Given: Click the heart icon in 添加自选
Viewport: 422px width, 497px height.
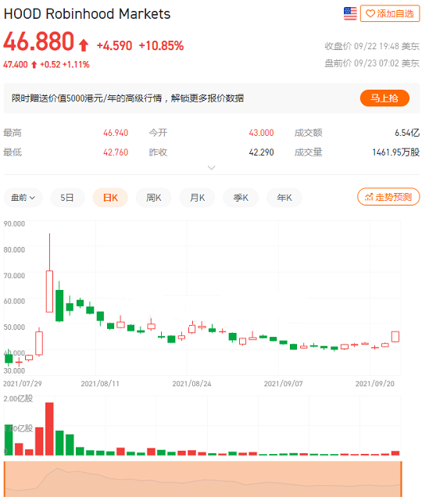Looking at the screenshot, I should pos(370,13).
